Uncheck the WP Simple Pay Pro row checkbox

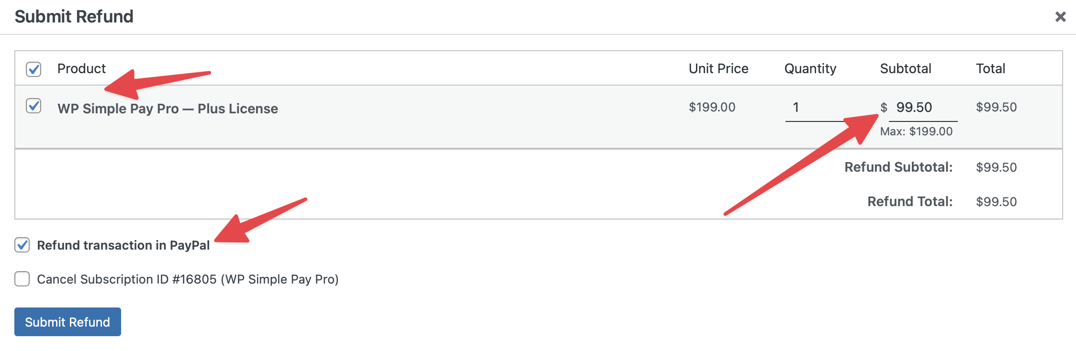point(34,106)
